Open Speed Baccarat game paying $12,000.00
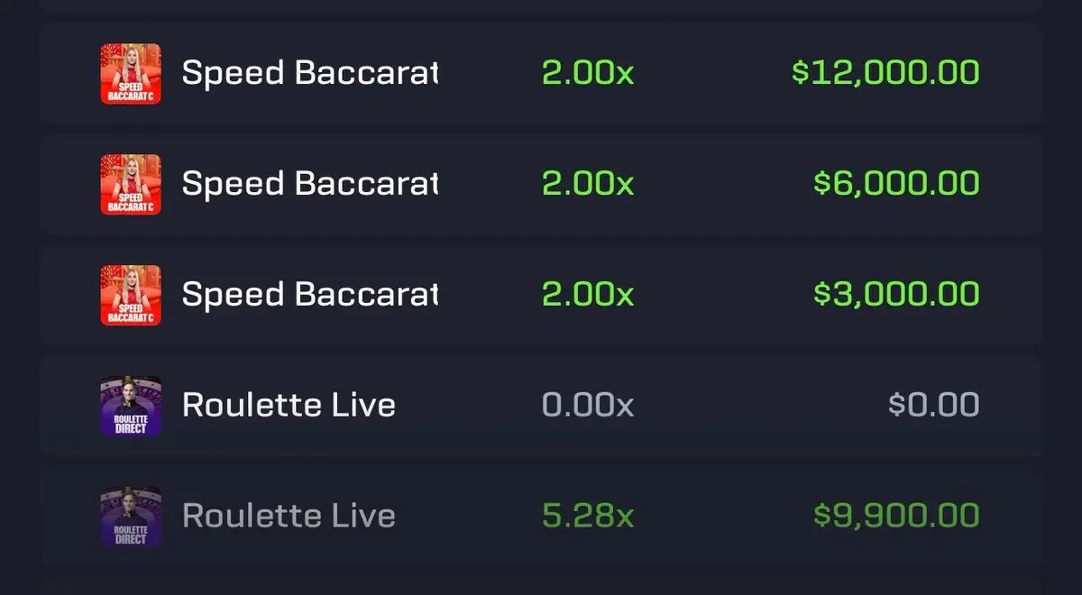 point(310,73)
